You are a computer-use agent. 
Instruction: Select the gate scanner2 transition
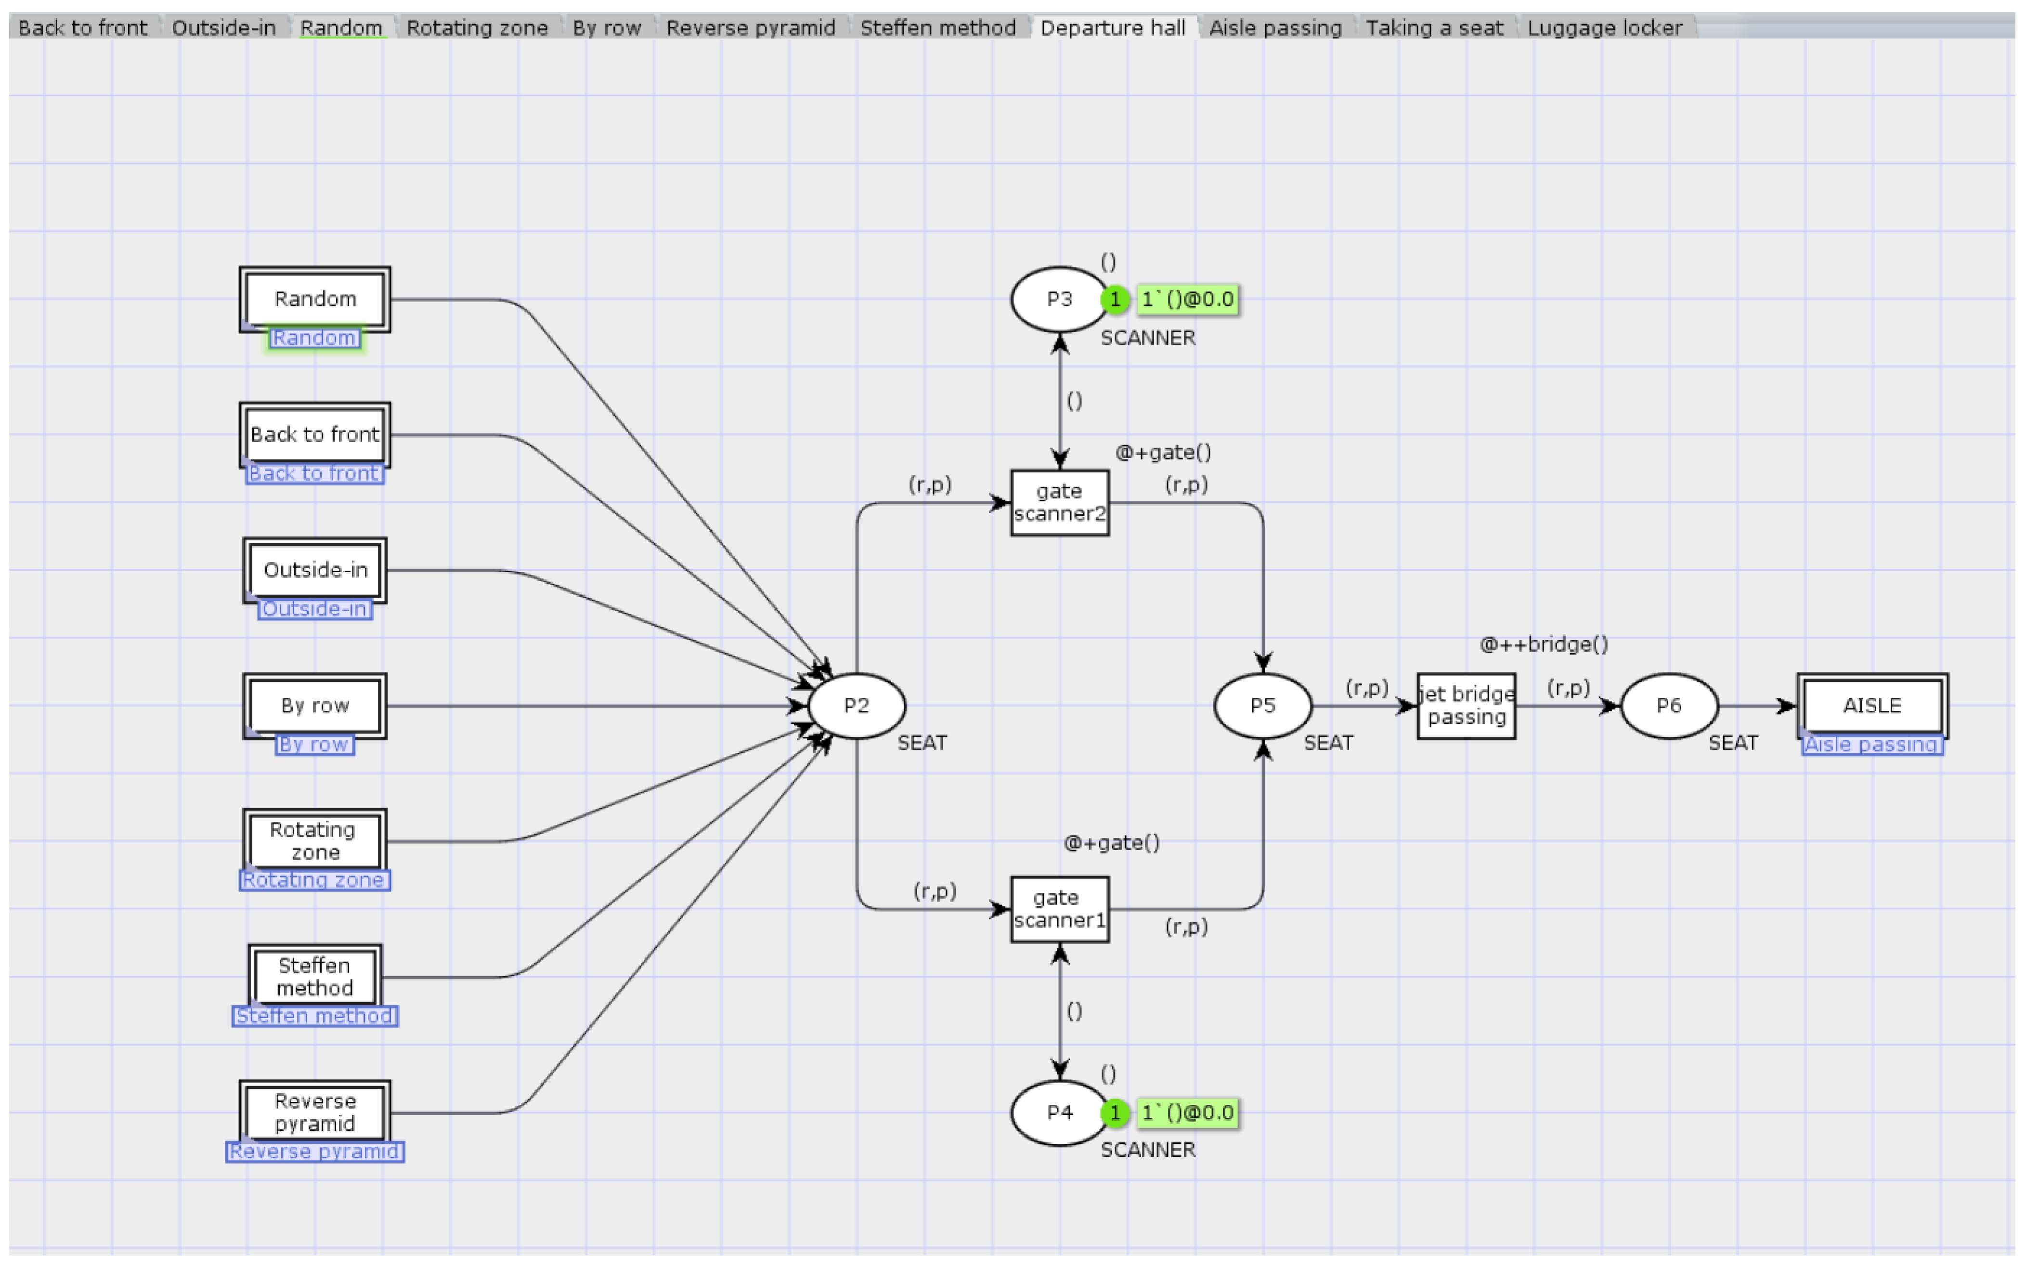1060,502
